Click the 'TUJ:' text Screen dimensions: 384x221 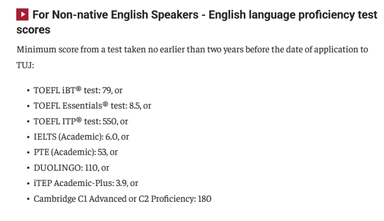pos(25,65)
